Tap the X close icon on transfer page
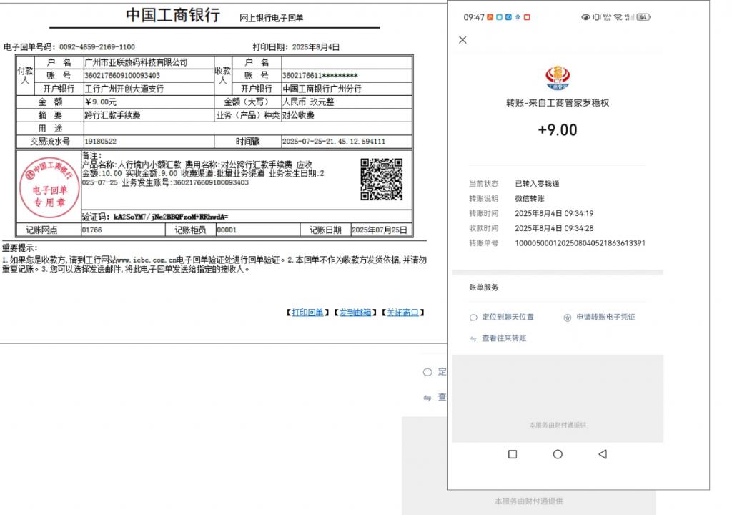732x515 pixels. point(463,40)
